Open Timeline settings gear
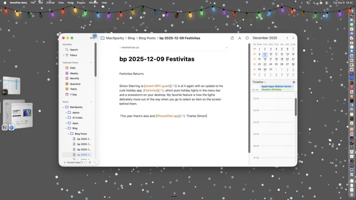The image size is (356, 200). pos(294,82)
